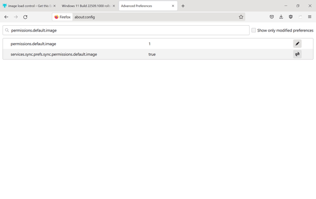Click the value true in the sync preference row
316x199 pixels.
152,54
